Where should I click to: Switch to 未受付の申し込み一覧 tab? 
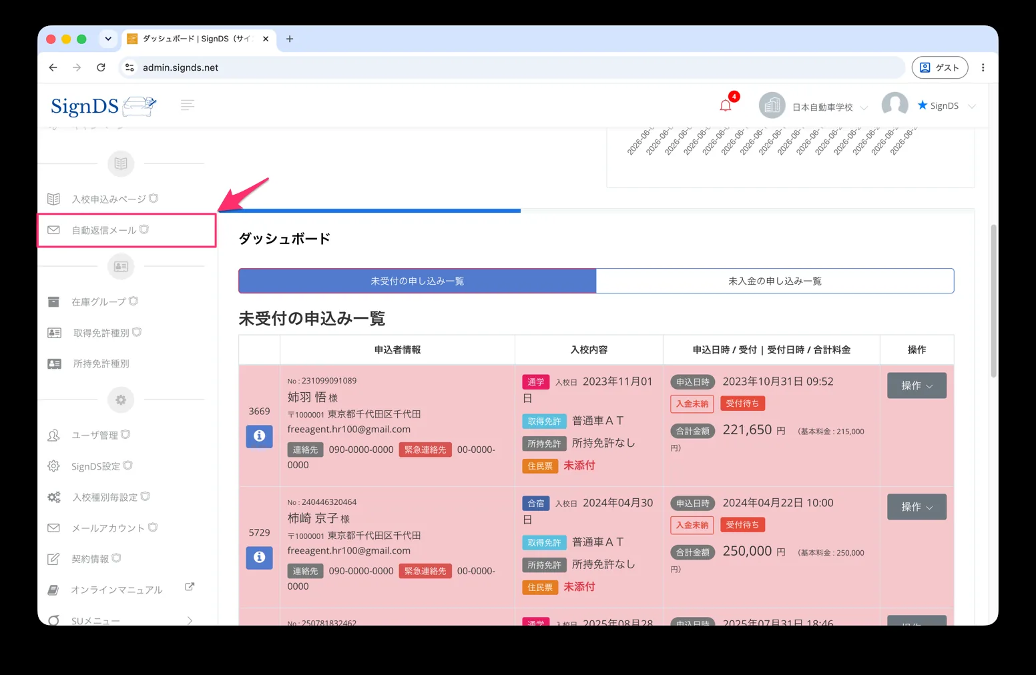click(x=417, y=281)
